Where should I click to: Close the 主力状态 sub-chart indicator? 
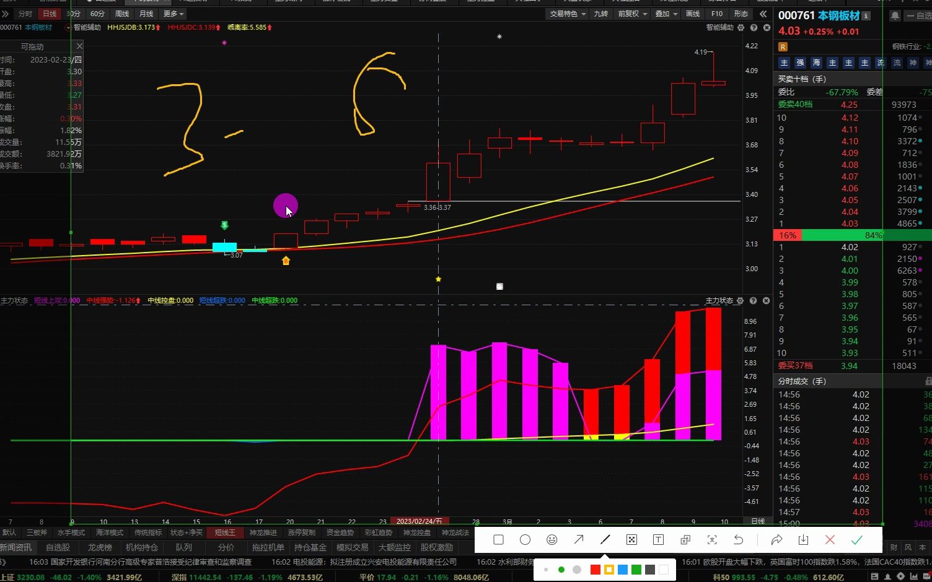766,300
